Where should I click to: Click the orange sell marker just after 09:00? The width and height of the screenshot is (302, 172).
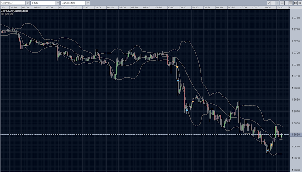coord(177,67)
